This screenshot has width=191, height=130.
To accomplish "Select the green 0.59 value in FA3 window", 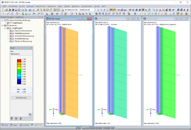I will pos(178,75).
